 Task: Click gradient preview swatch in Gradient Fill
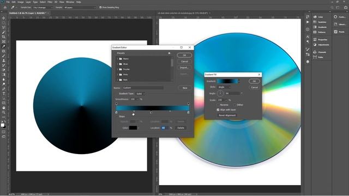click(x=227, y=81)
